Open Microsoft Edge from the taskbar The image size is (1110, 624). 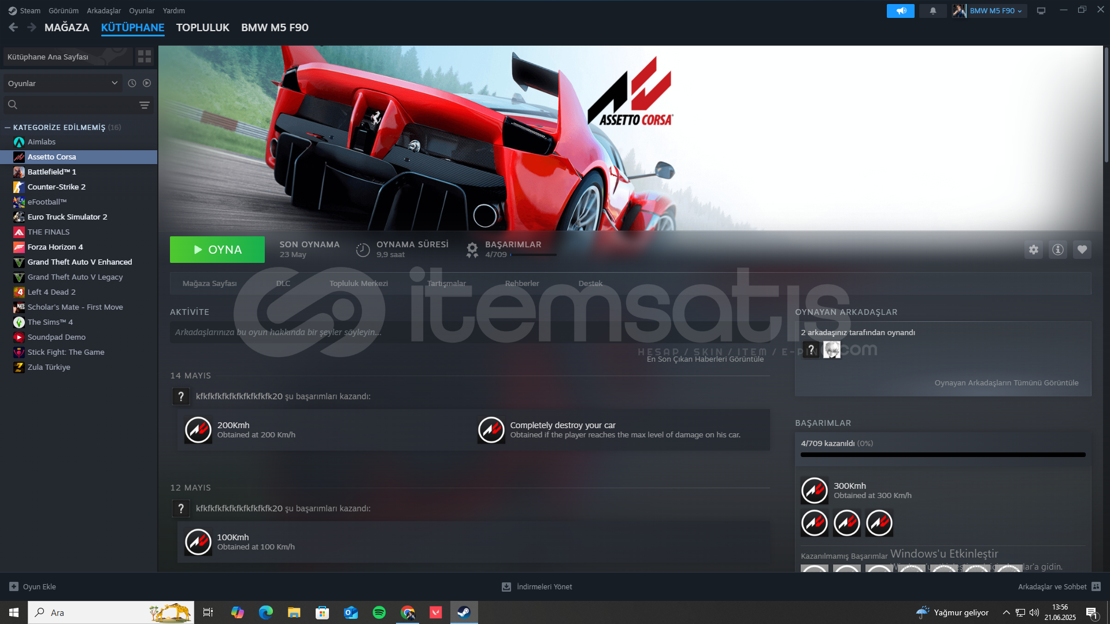pyautogui.click(x=265, y=612)
